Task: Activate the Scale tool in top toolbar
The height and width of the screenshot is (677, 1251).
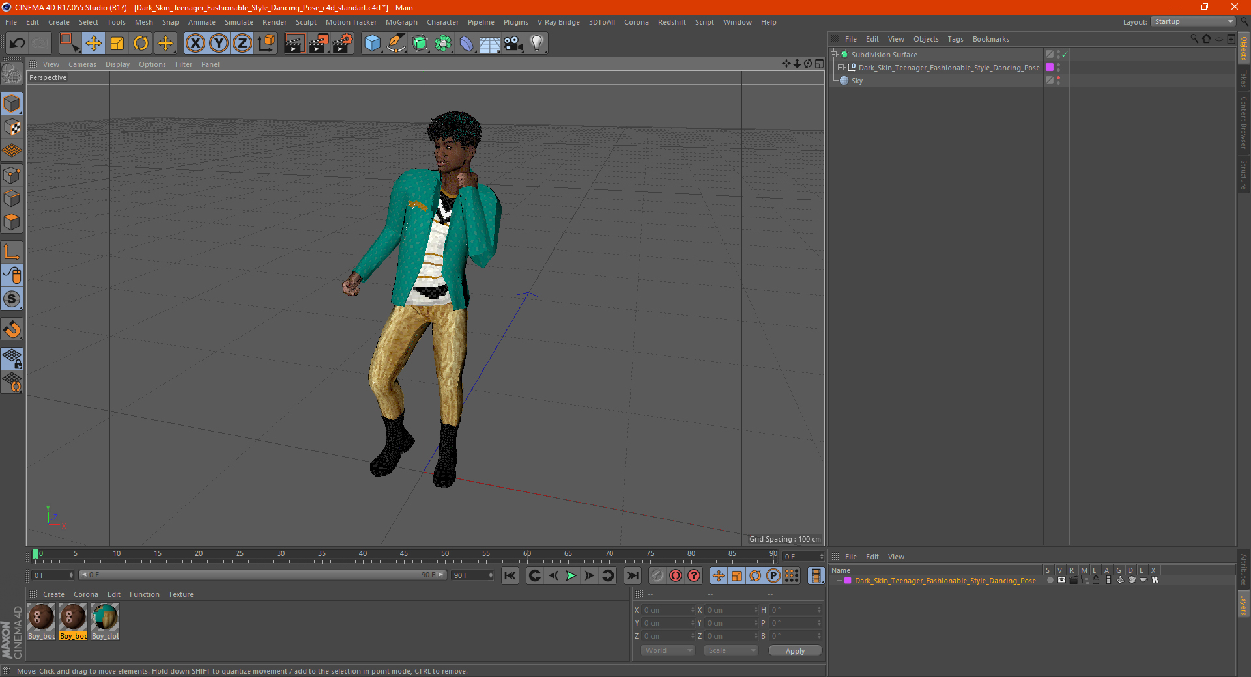Action: pyautogui.click(x=117, y=44)
